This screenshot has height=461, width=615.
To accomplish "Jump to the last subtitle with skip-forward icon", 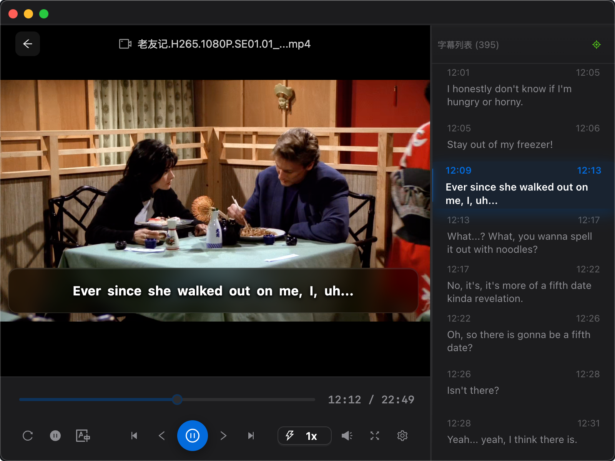I will (251, 436).
